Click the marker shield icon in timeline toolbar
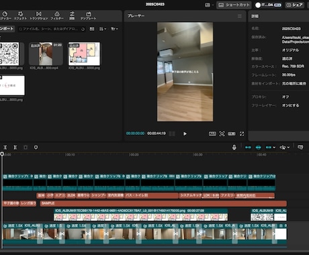The image size is (309, 255). [x=36, y=148]
